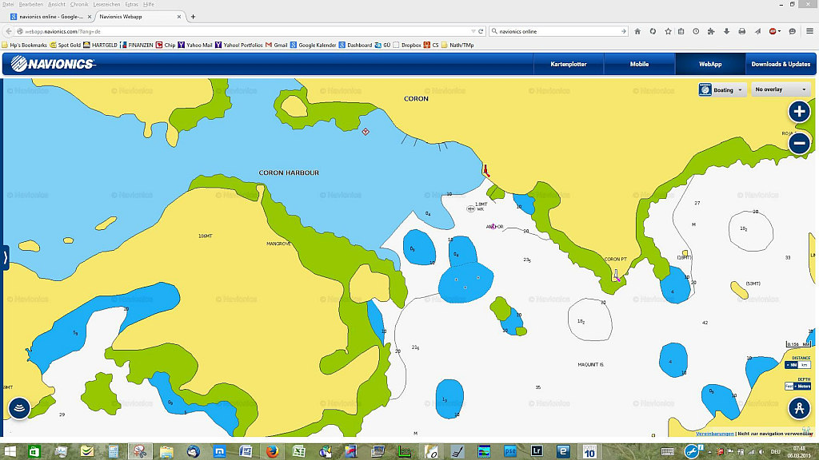Click the red harbor marker near Coron
This screenshot has height=460, width=819.
485,170
